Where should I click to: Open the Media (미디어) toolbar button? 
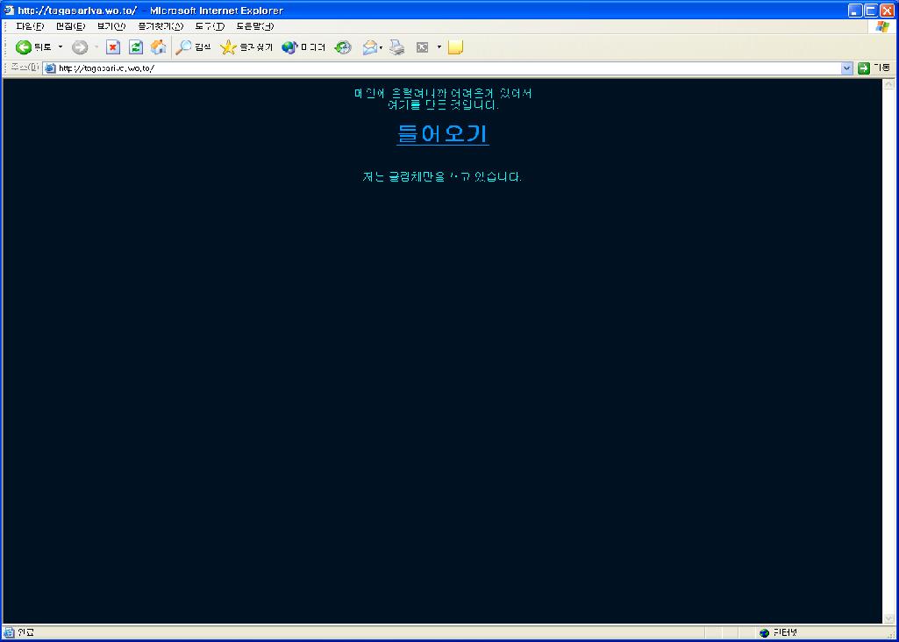tap(303, 47)
